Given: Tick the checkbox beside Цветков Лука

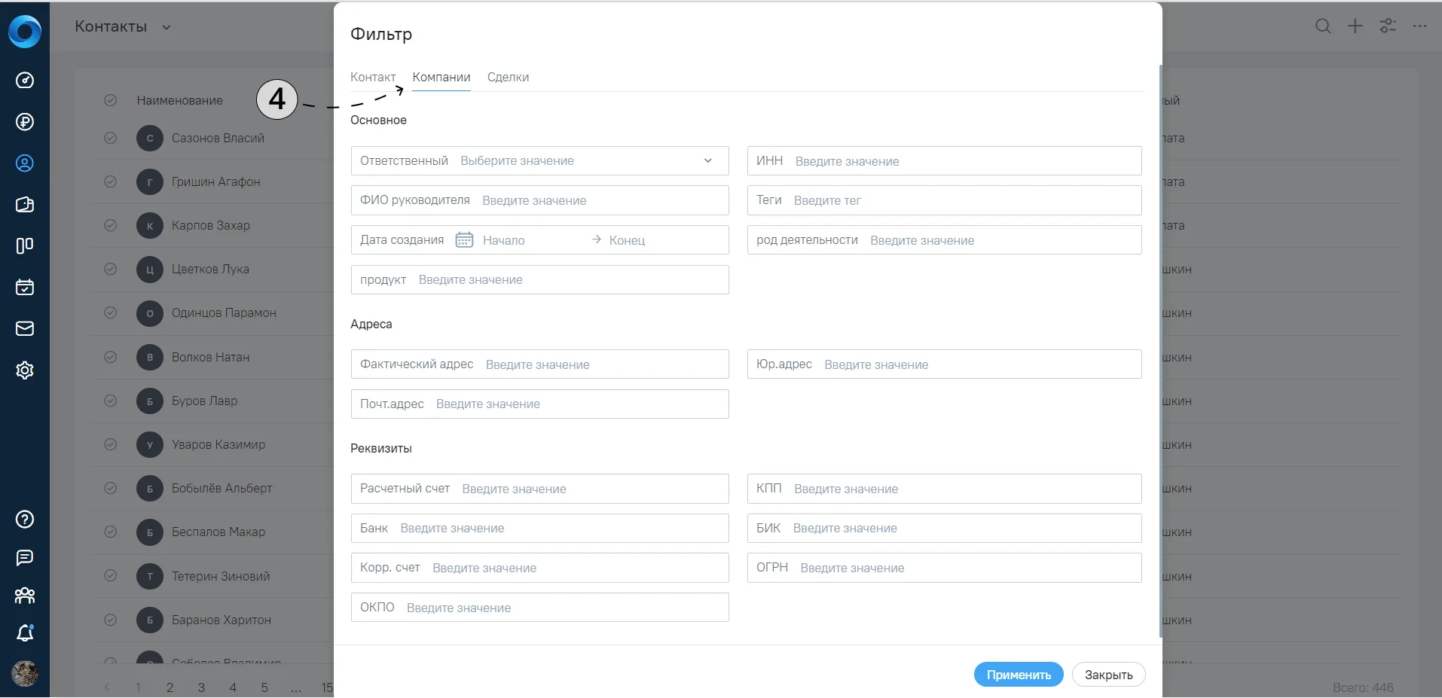Looking at the screenshot, I should point(111,269).
